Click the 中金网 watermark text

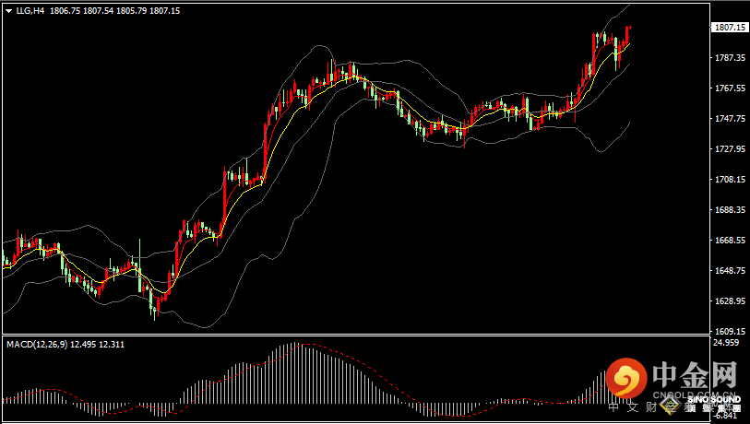[696, 375]
